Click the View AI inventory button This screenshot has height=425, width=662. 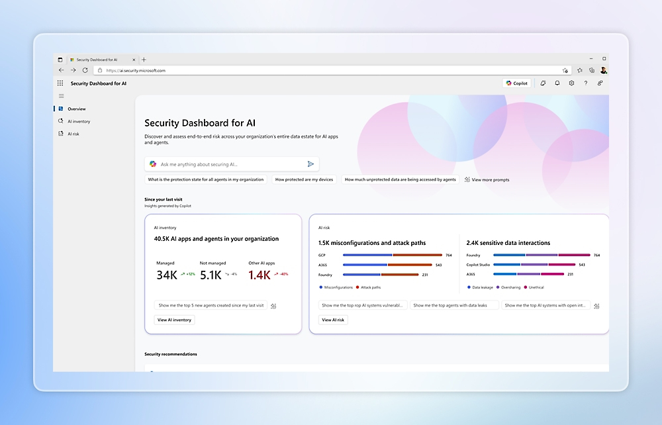pos(174,320)
